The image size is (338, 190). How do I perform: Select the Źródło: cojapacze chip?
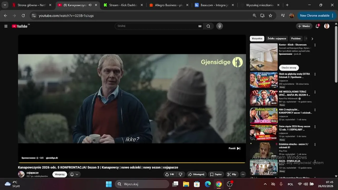coord(277,39)
